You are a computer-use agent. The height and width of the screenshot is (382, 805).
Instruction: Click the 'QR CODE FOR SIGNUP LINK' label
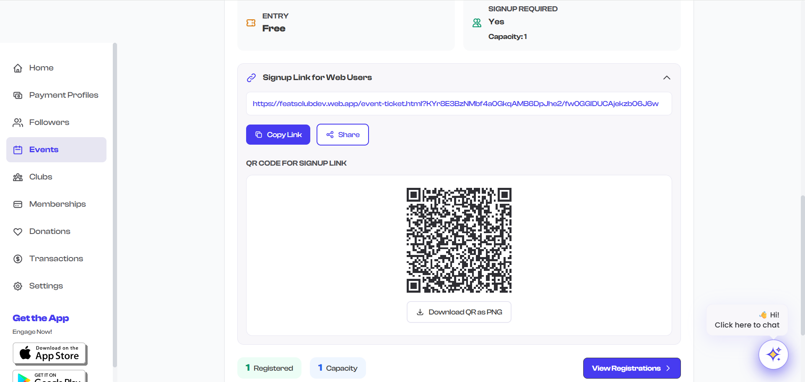[296, 163]
